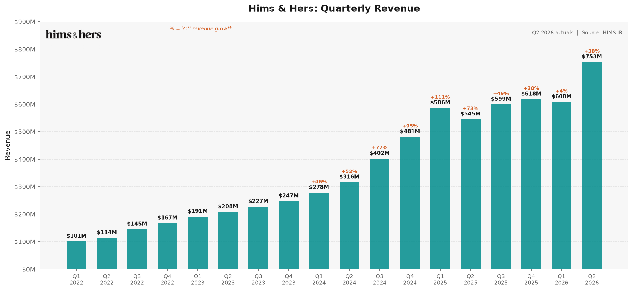Click the $167M value label
This screenshot has width=633, height=291.
tap(168, 218)
